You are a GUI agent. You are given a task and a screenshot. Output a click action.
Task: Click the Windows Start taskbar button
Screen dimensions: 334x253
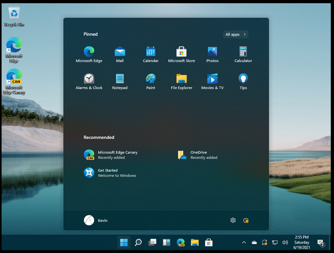point(124,242)
